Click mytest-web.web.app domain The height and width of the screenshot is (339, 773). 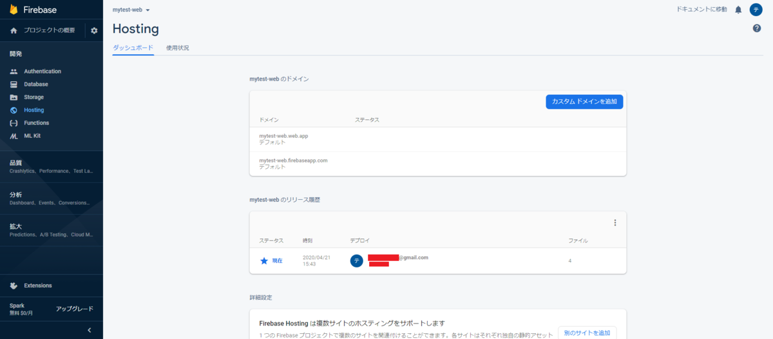tap(283, 136)
